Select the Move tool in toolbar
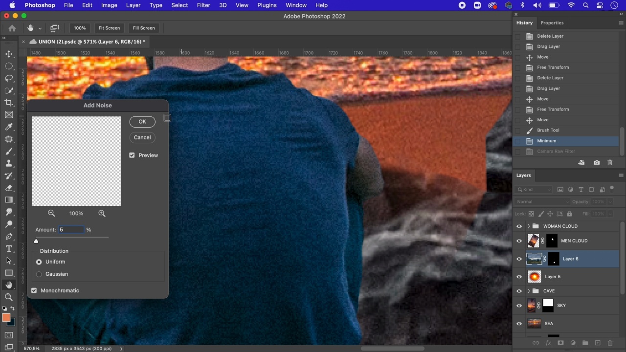 coord(9,54)
